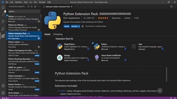This screenshot has width=177, height=99.
Task: Install Python Test Explorer extension
Action: pos(37,56)
